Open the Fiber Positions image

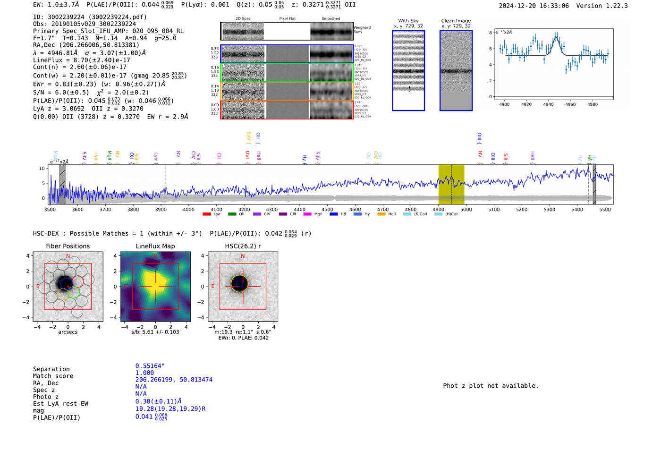pyautogui.click(x=68, y=287)
